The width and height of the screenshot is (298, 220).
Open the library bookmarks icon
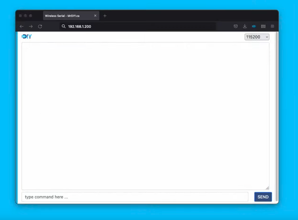pyautogui.click(x=263, y=26)
